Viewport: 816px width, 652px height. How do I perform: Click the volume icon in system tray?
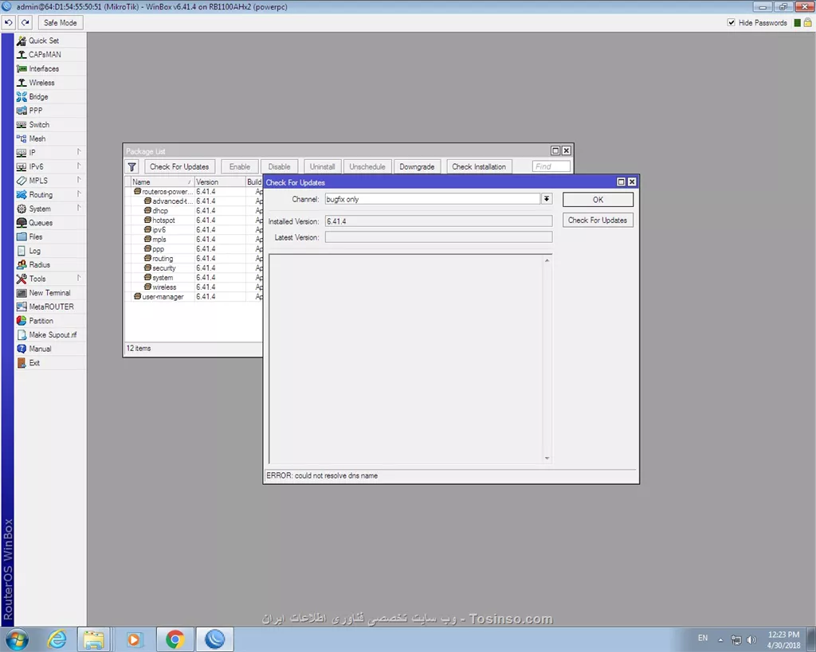coord(751,639)
